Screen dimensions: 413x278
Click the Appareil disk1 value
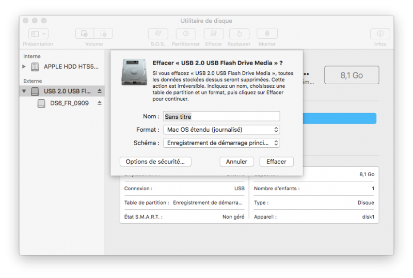(368, 217)
